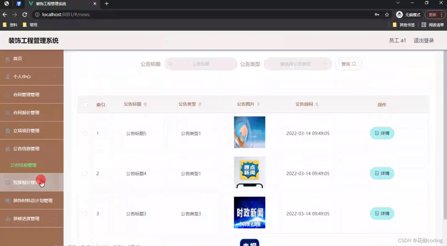Select the contract icon beside 合同管理管理

coord(8,94)
